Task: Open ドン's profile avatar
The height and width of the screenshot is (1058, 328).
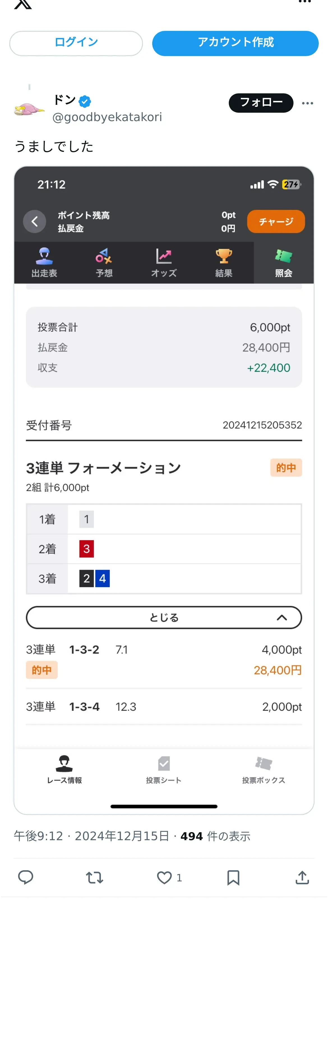Action: click(x=29, y=109)
